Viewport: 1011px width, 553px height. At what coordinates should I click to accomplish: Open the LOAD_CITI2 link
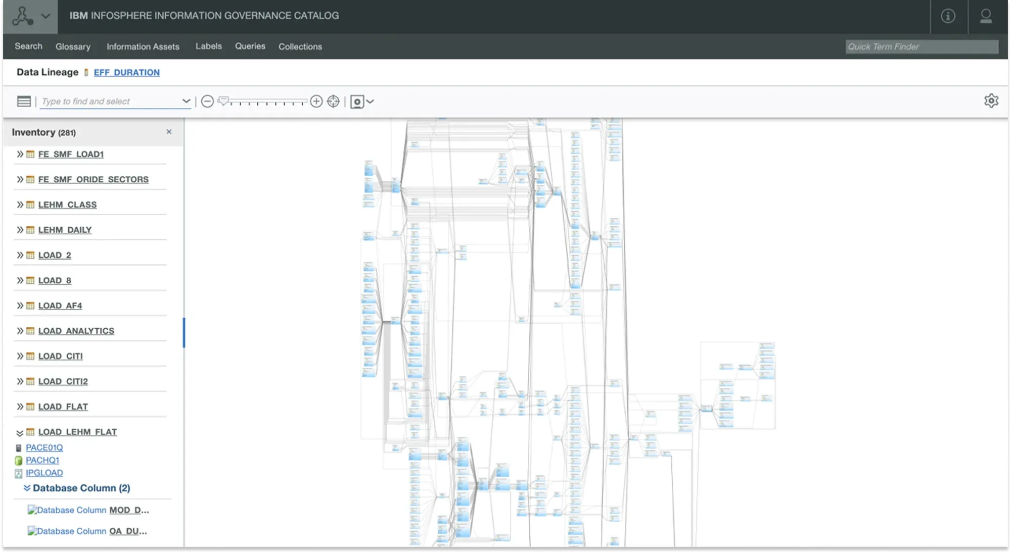[63, 381]
